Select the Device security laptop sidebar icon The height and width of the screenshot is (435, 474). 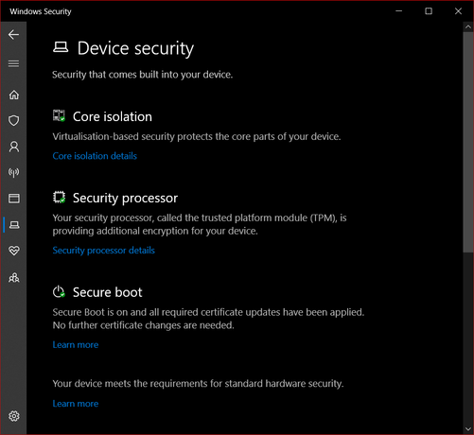(14, 225)
